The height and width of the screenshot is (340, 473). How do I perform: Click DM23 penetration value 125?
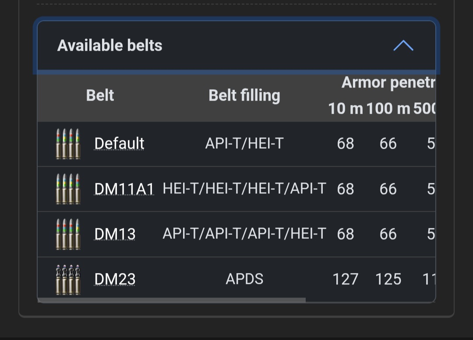click(388, 279)
